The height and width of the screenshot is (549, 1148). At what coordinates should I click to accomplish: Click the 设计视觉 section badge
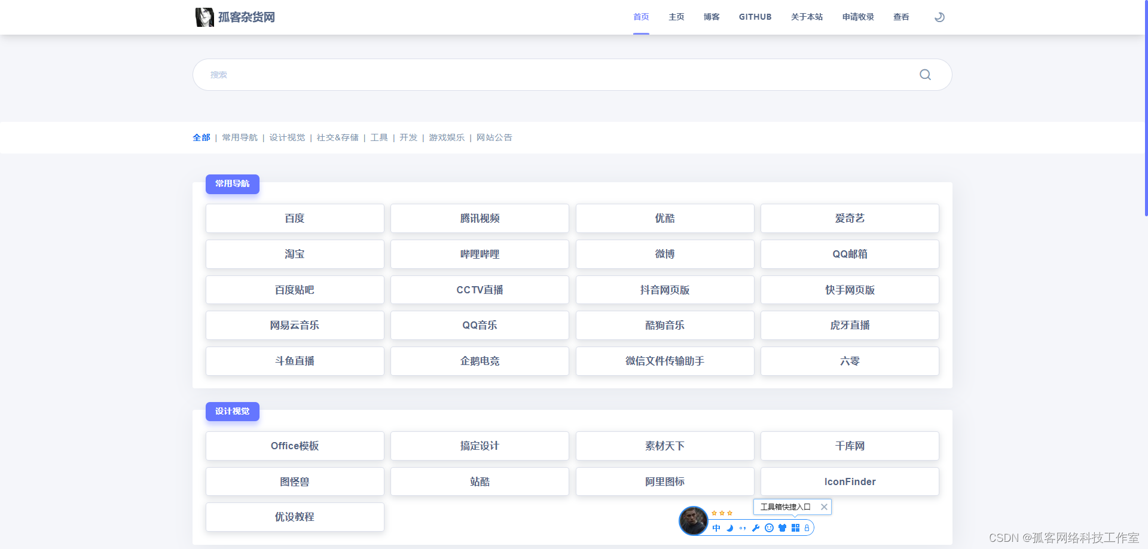click(233, 412)
